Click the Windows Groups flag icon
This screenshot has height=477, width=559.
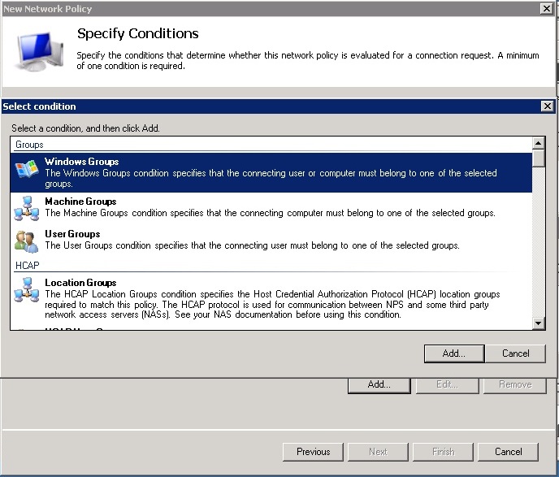(26, 170)
